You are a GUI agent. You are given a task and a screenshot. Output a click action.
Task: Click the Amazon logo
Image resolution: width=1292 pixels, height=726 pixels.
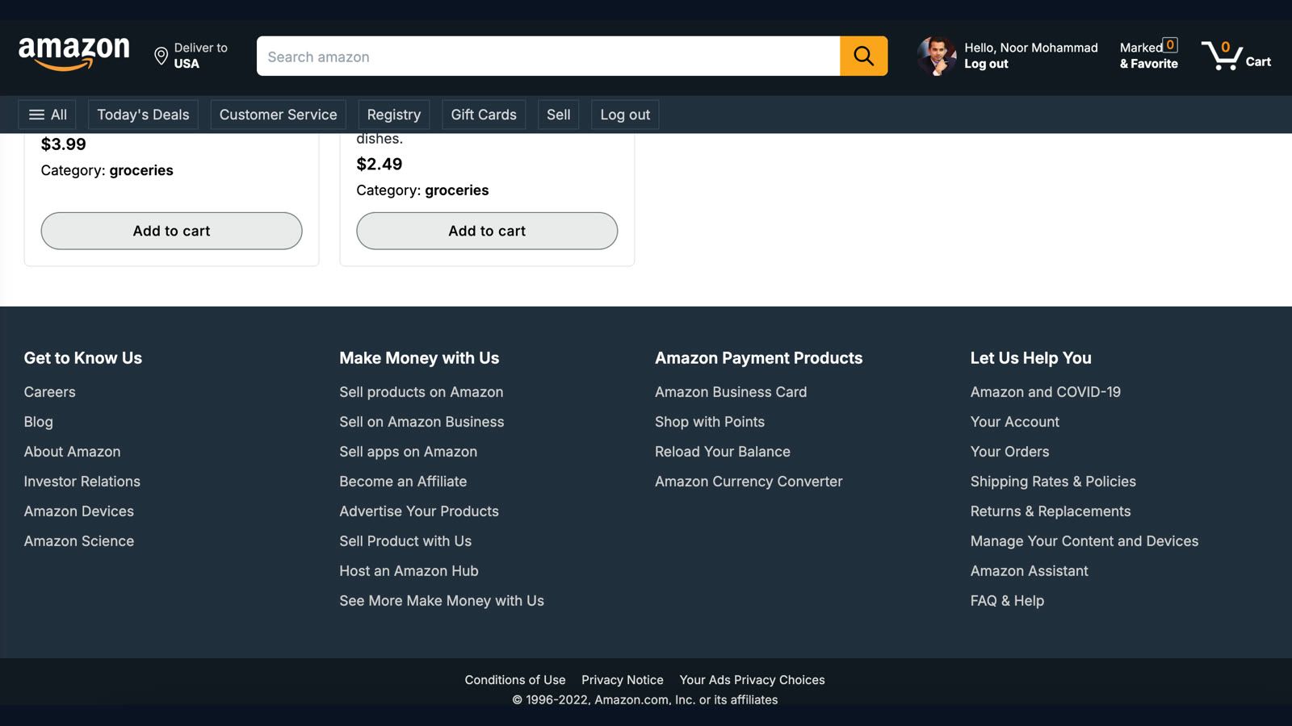[x=73, y=55]
